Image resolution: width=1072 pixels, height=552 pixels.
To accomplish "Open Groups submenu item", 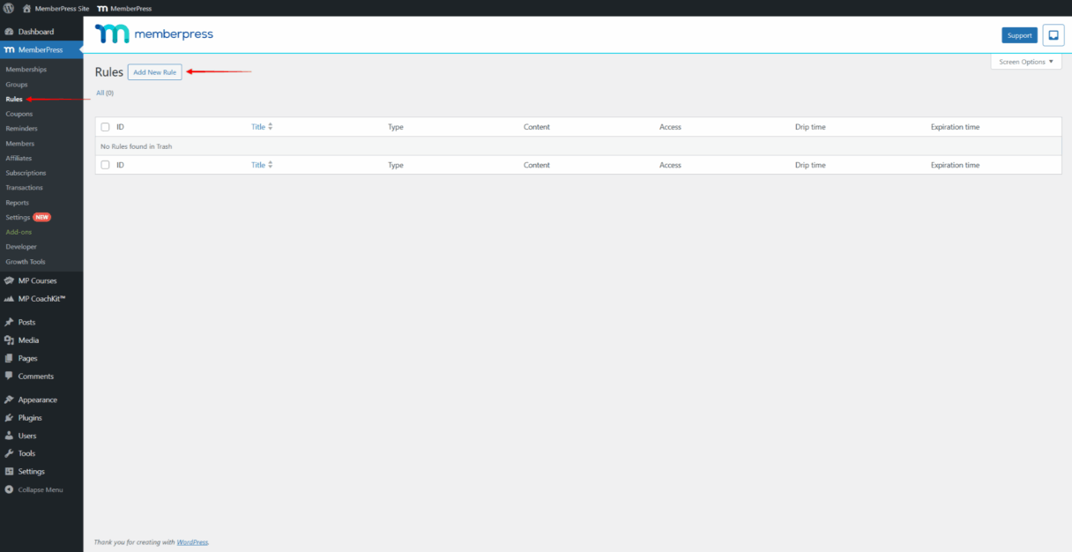I will point(17,85).
